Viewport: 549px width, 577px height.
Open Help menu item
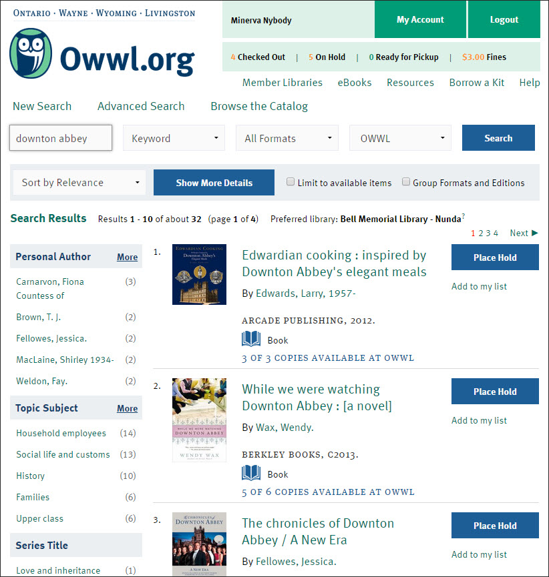click(530, 83)
